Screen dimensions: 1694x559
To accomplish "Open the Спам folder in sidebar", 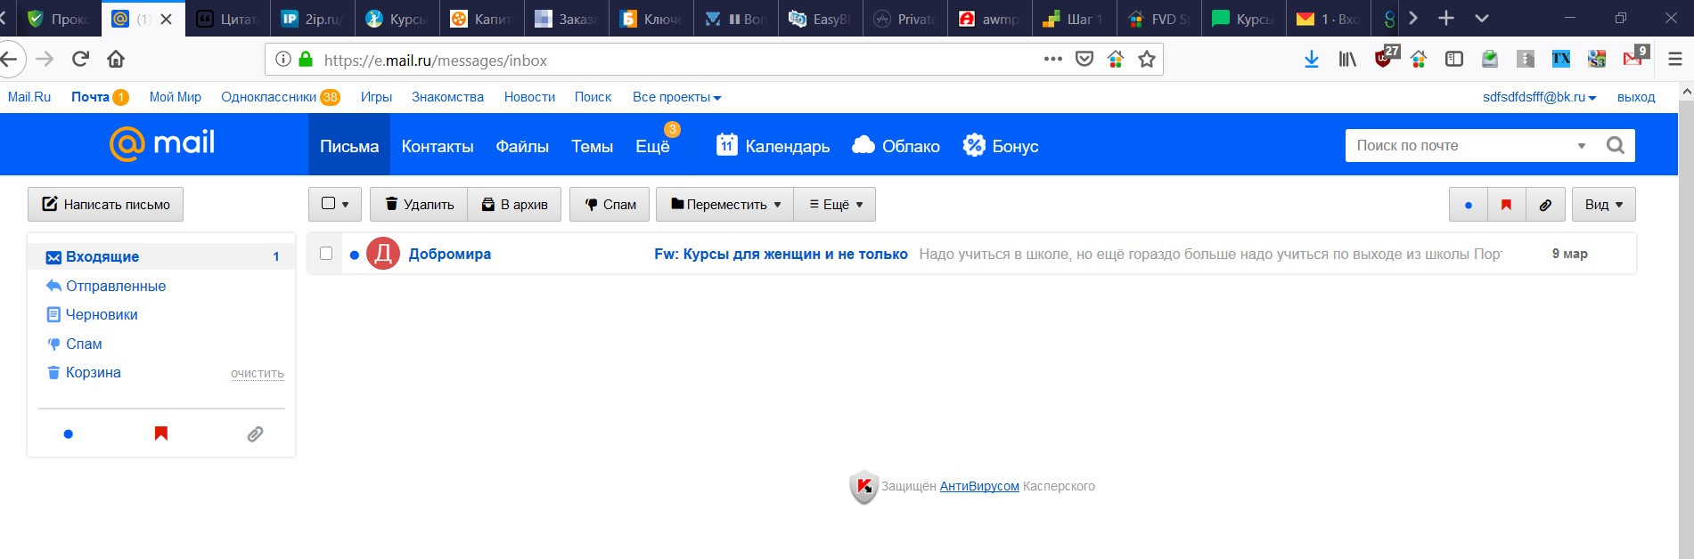I will coord(84,344).
